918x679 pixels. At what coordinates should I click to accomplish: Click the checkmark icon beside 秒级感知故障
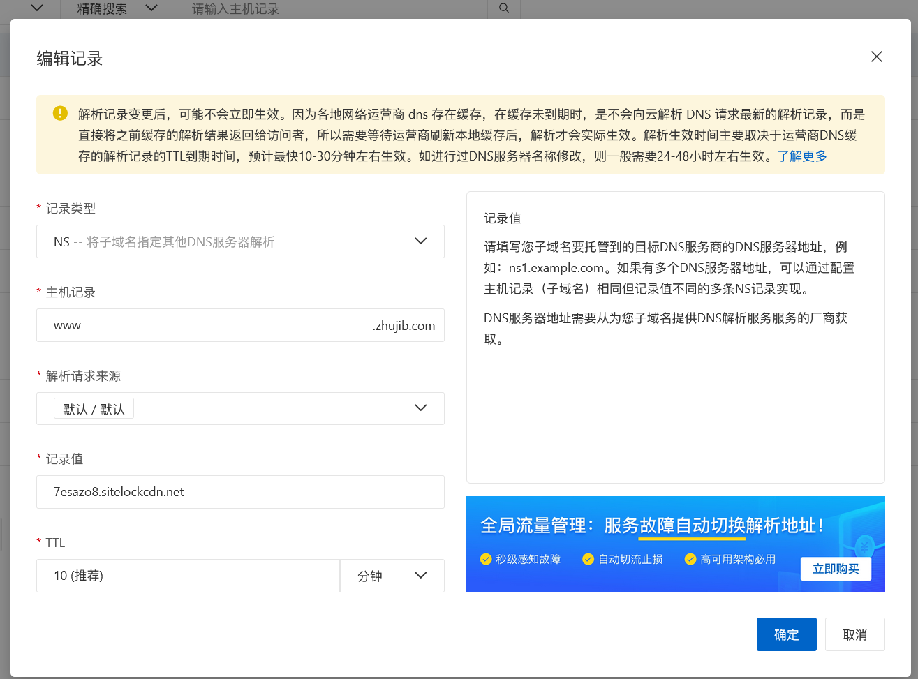point(486,559)
